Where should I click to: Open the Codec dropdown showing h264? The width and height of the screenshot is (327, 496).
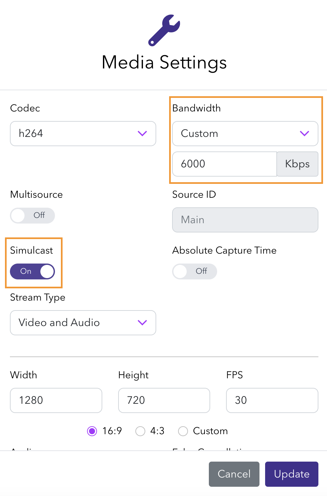click(83, 134)
